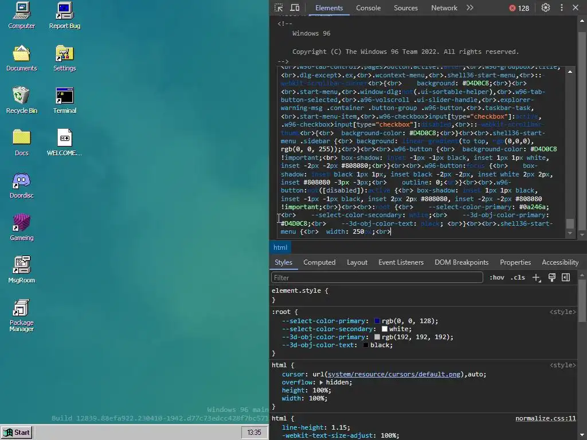Image resolution: width=587 pixels, height=440 pixels.
Task: Expand the overflow hidden shorthand triangle
Action: click(x=321, y=382)
